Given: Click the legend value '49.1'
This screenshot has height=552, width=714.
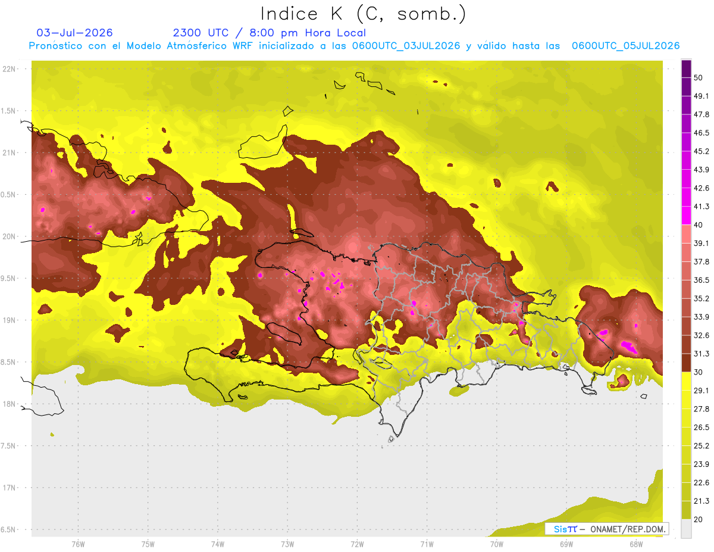Looking at the screenshot, I should 702,96.
